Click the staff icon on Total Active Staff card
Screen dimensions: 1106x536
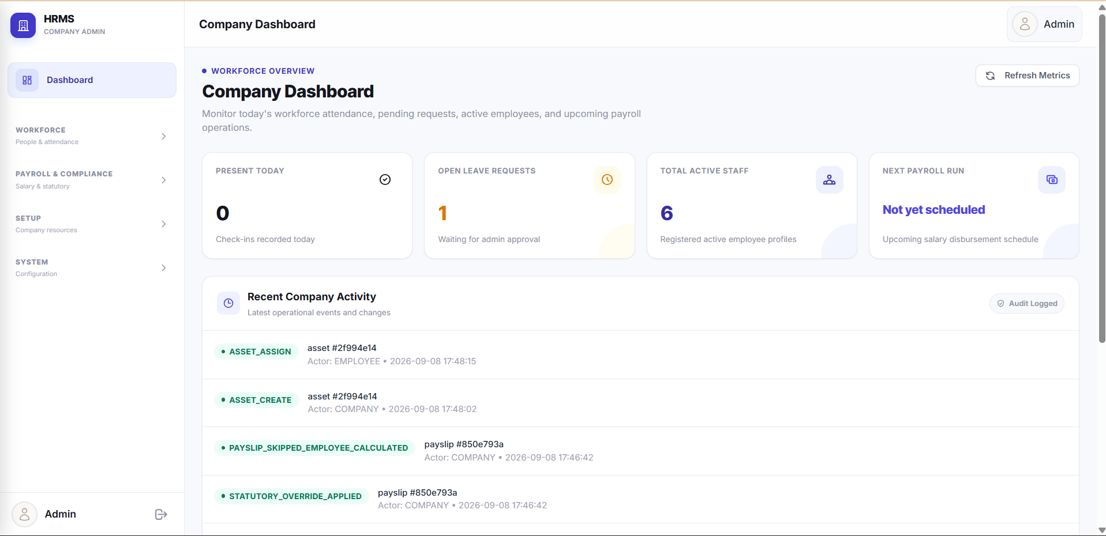click(x=829, y=180)
